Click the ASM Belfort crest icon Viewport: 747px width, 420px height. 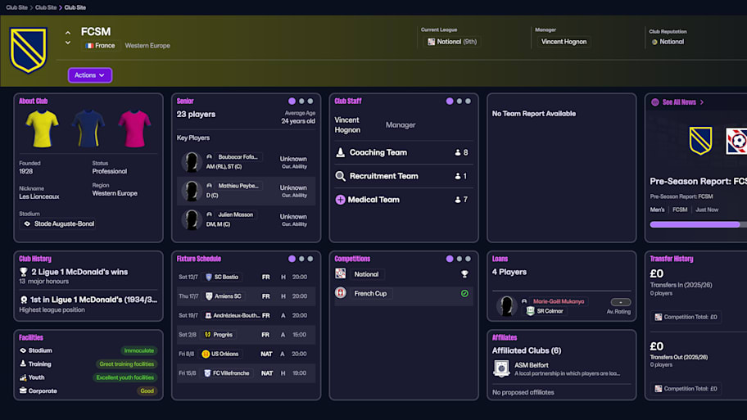pos(501,369)
